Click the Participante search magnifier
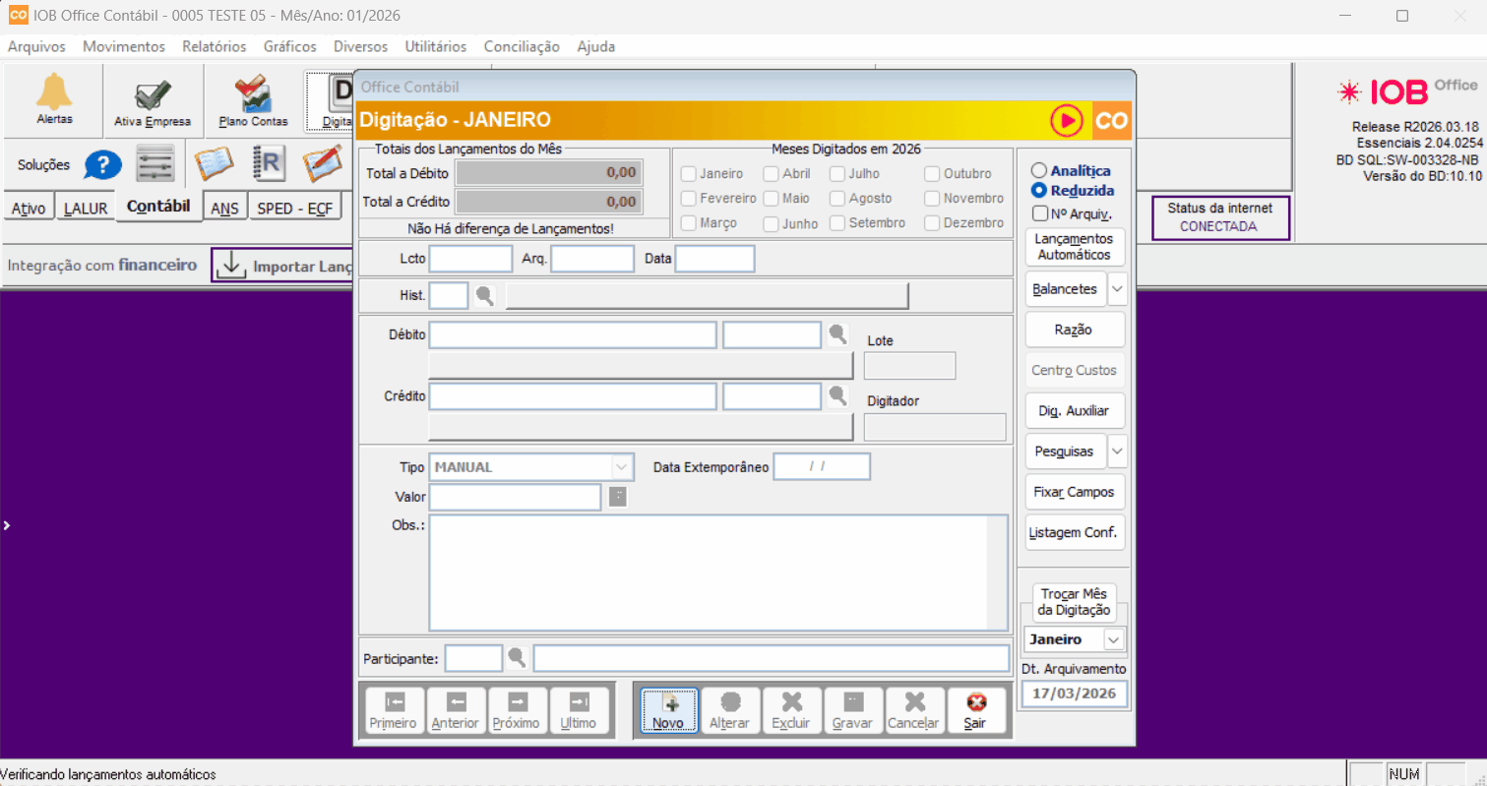 point(517,658)
